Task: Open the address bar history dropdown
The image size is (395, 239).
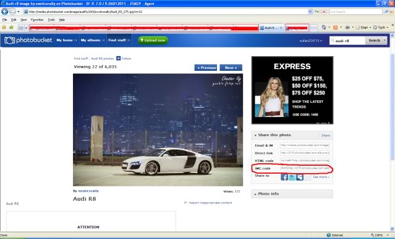Action: tap(310, 12)
